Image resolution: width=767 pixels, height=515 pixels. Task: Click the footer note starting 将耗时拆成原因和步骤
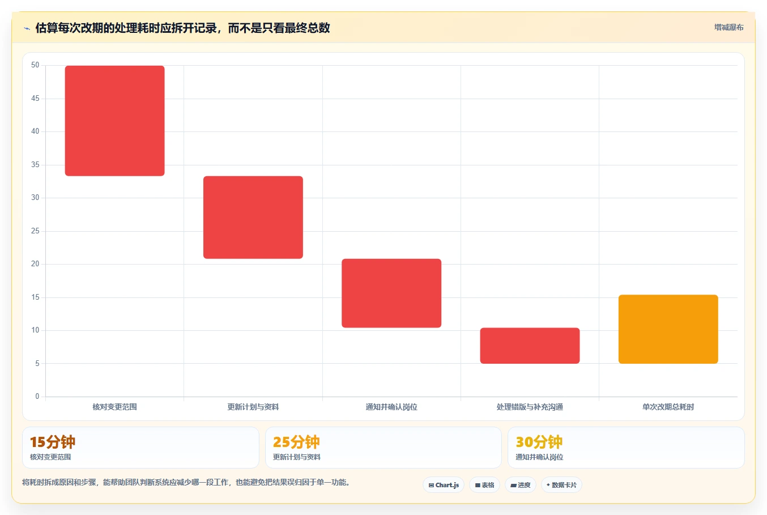coord(188,483)
